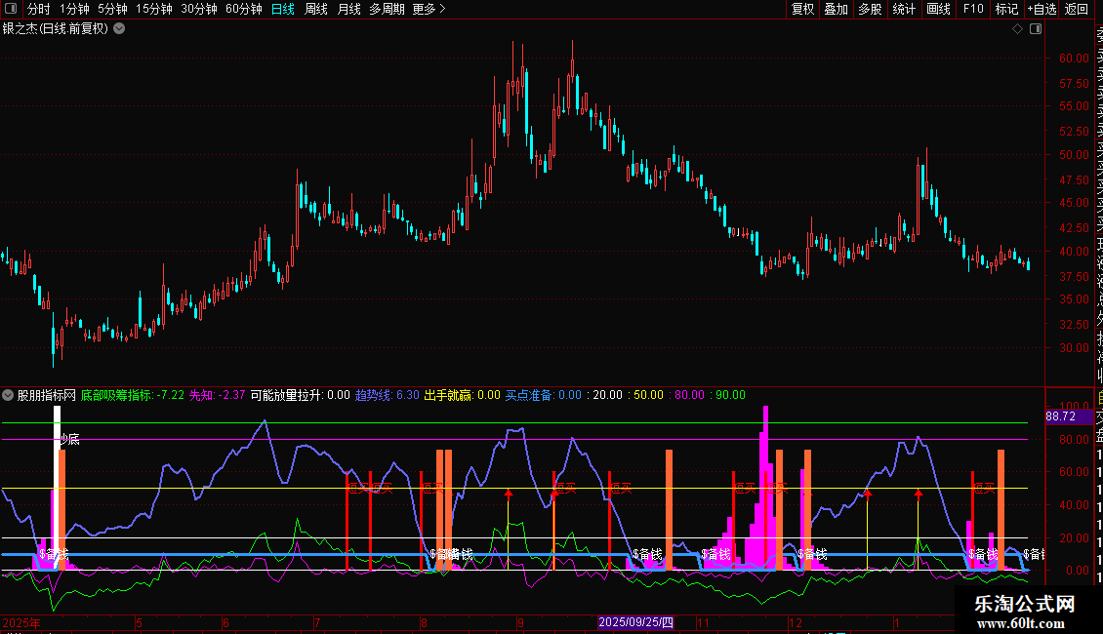Image resolution: width=1103 pixels, height=634 pixels.
Task: Open F10 company info
Action: tap(973, 10)
